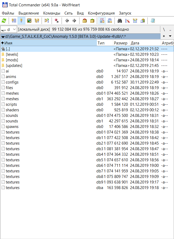Switch to Brief view mode icon

click(14, 21)
